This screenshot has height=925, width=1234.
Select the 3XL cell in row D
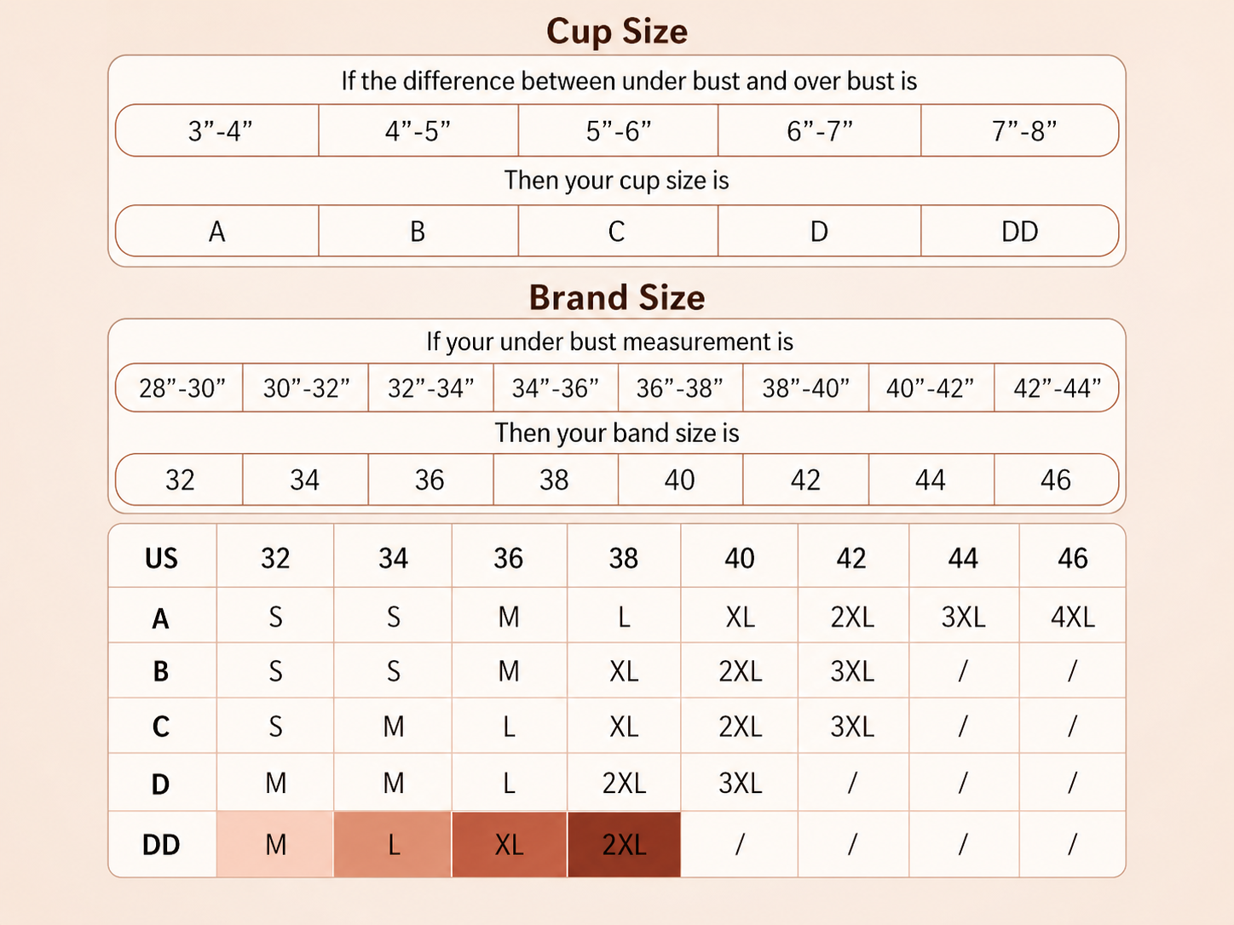pyautogui.click(x=740, y=783)
